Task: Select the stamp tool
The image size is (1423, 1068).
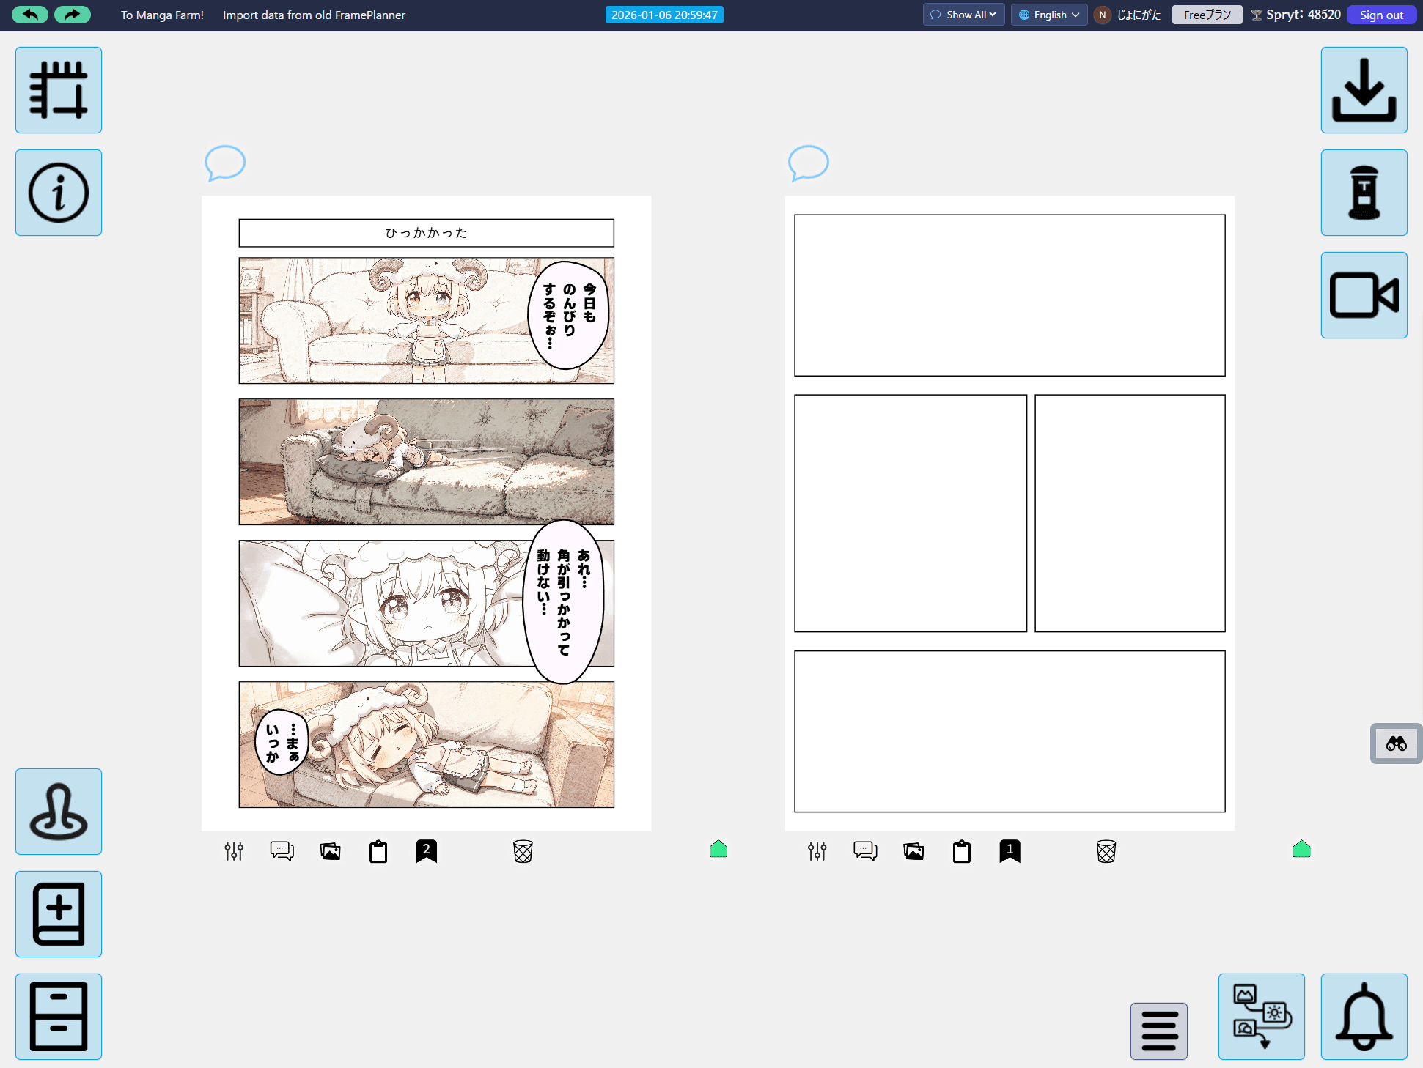Action: [x=58, y=812]
